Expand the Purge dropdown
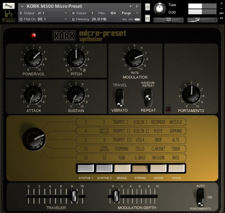Viewport: 225px width, 213px height. pyautogui.click(x=130, y=13)
